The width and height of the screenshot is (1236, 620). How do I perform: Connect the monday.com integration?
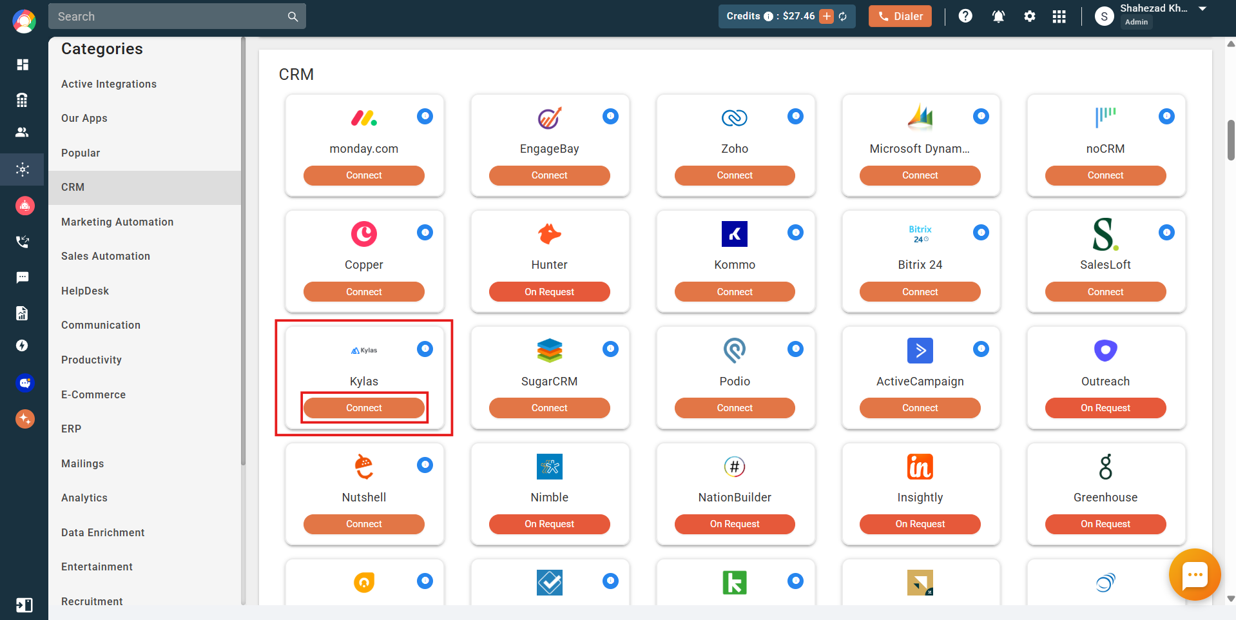(x=364, y=175)
